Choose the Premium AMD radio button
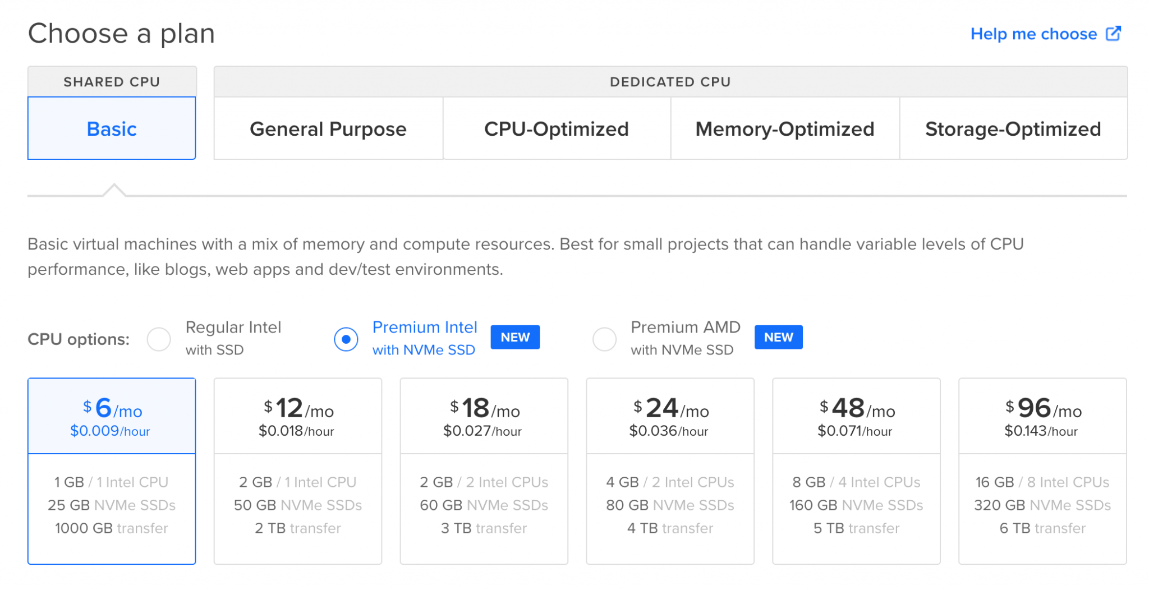Viewport: 1149px width, 590px height. (604, 339)
